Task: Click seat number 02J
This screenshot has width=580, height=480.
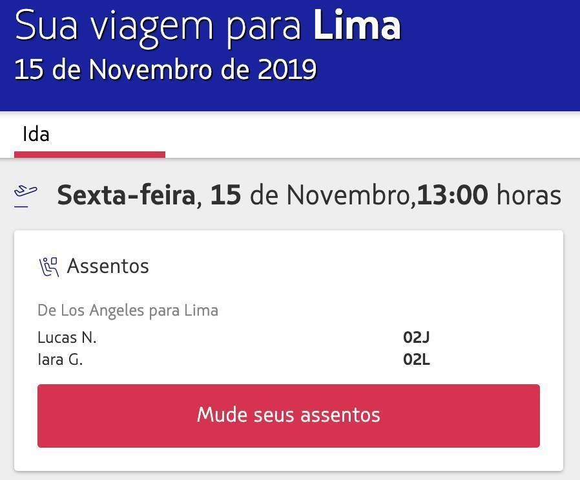Action: coord(416,338)
